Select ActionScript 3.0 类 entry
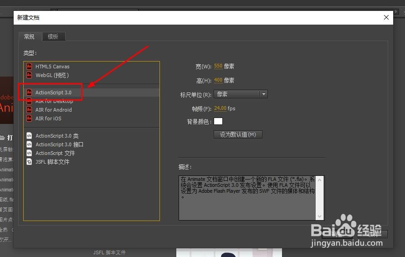405x257 pixels. click(92, 136)
